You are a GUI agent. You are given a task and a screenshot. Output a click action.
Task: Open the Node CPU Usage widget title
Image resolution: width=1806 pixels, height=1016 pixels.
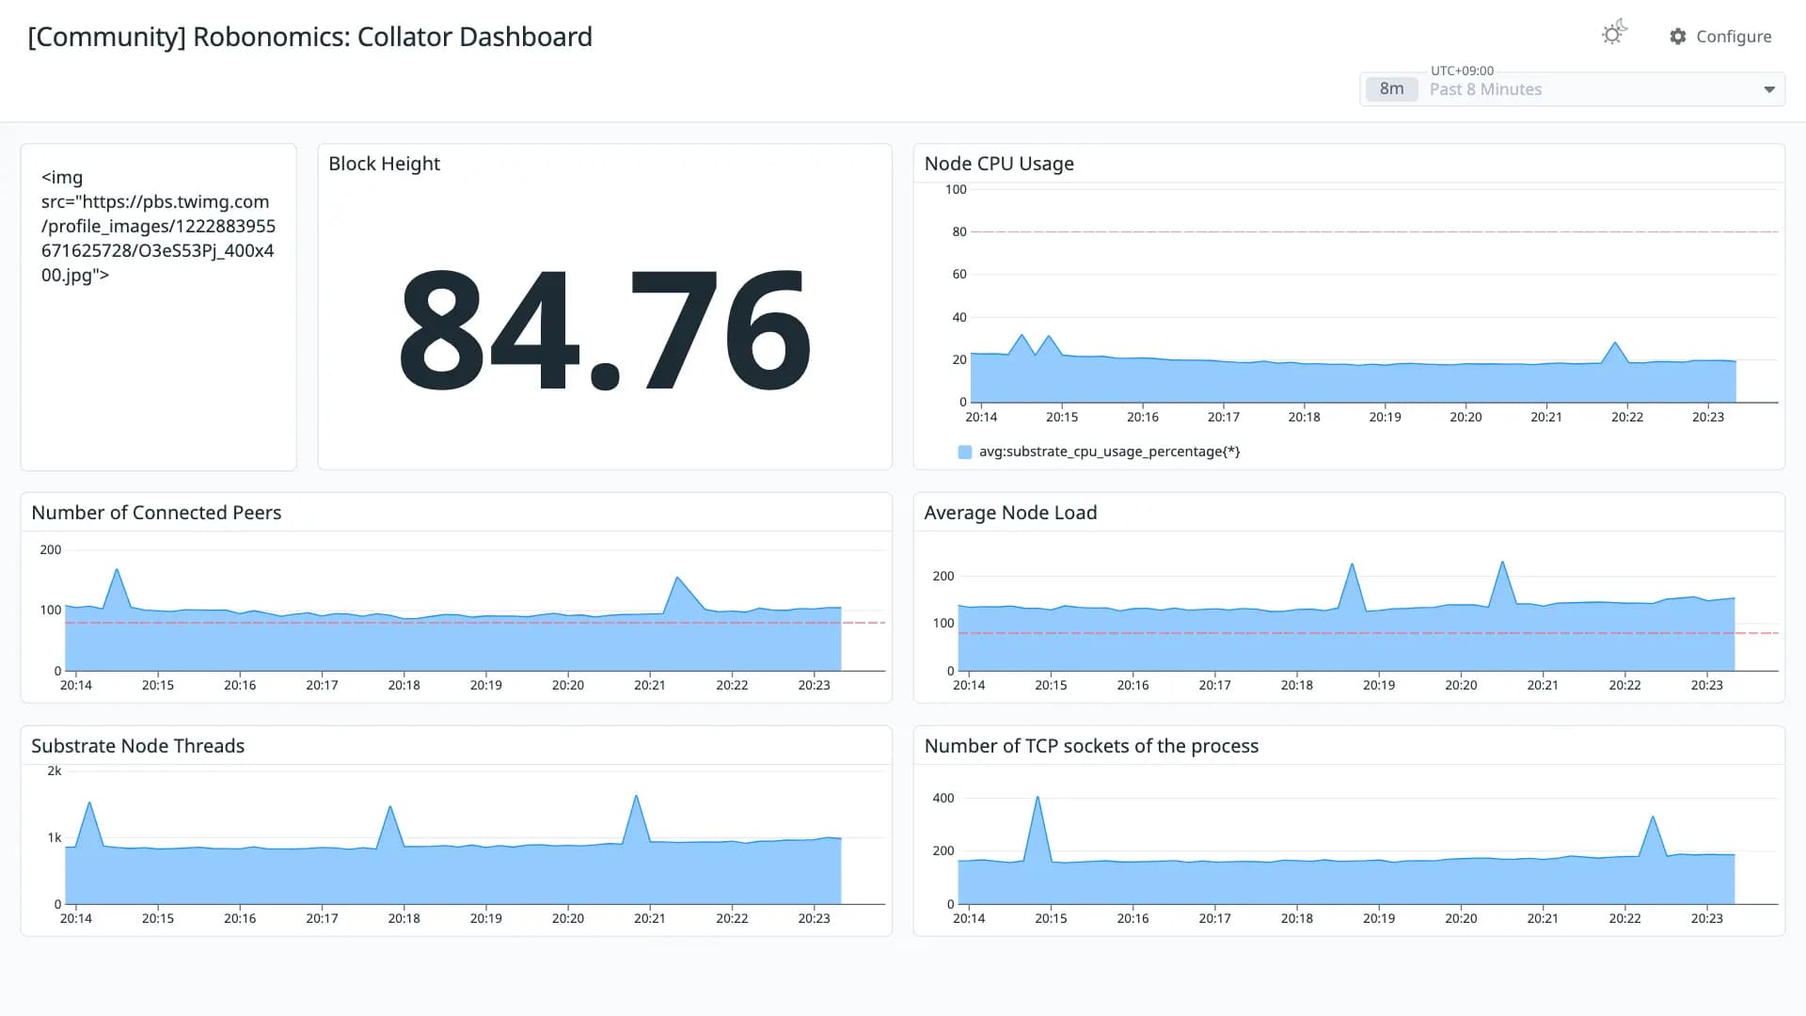click(x=999, y=164)
